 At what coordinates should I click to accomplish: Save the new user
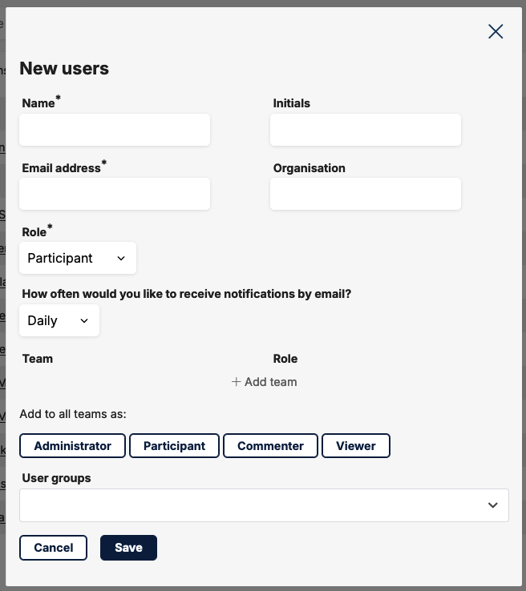(128, 548)
